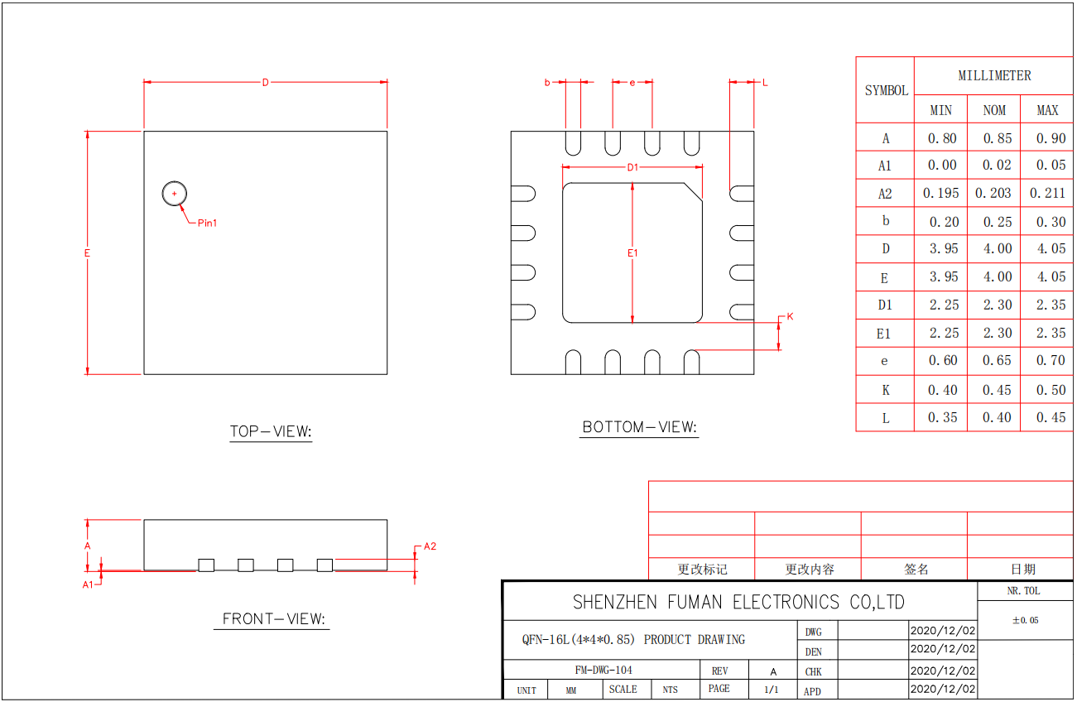The width and height of the screenshot is (1077, 702).
Task: Click the D dimension arrow on top view
Action: point(265,82)
